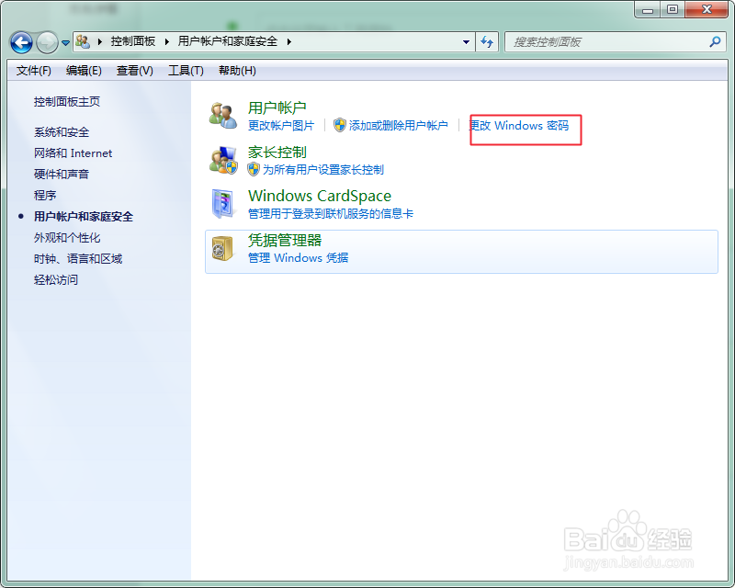Open 时钟、语言和区域 in sidebar
This screenshot has height=588, width=735.
tap(78, 259)
